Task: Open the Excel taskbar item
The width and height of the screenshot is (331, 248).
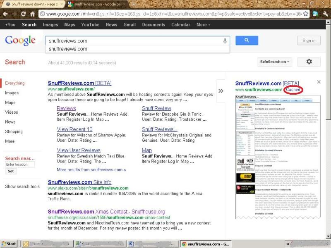Action: [100, 244]
